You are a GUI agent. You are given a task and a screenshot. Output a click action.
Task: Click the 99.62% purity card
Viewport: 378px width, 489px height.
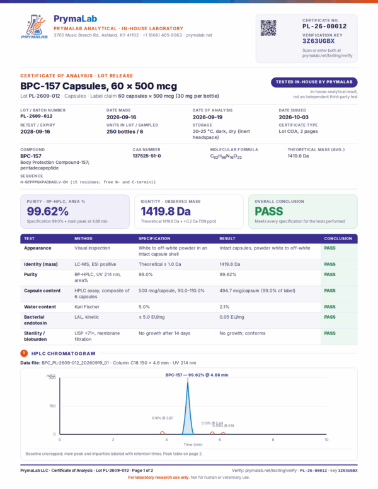75,212
